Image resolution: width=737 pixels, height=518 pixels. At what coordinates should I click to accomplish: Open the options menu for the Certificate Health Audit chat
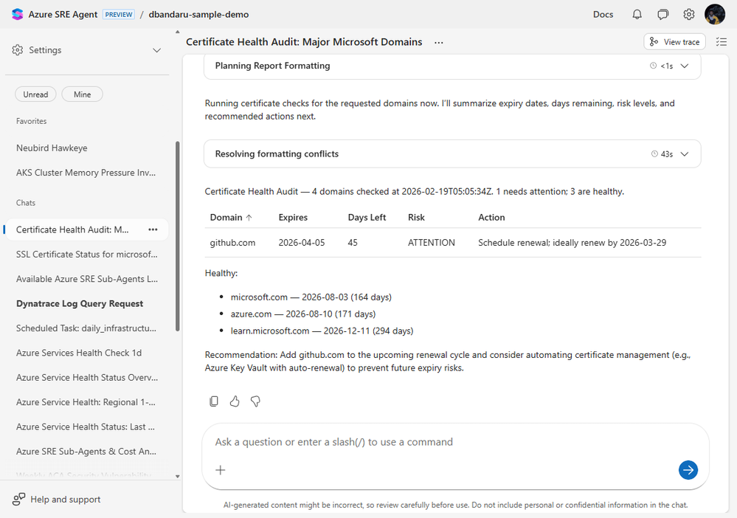(153, 229)
